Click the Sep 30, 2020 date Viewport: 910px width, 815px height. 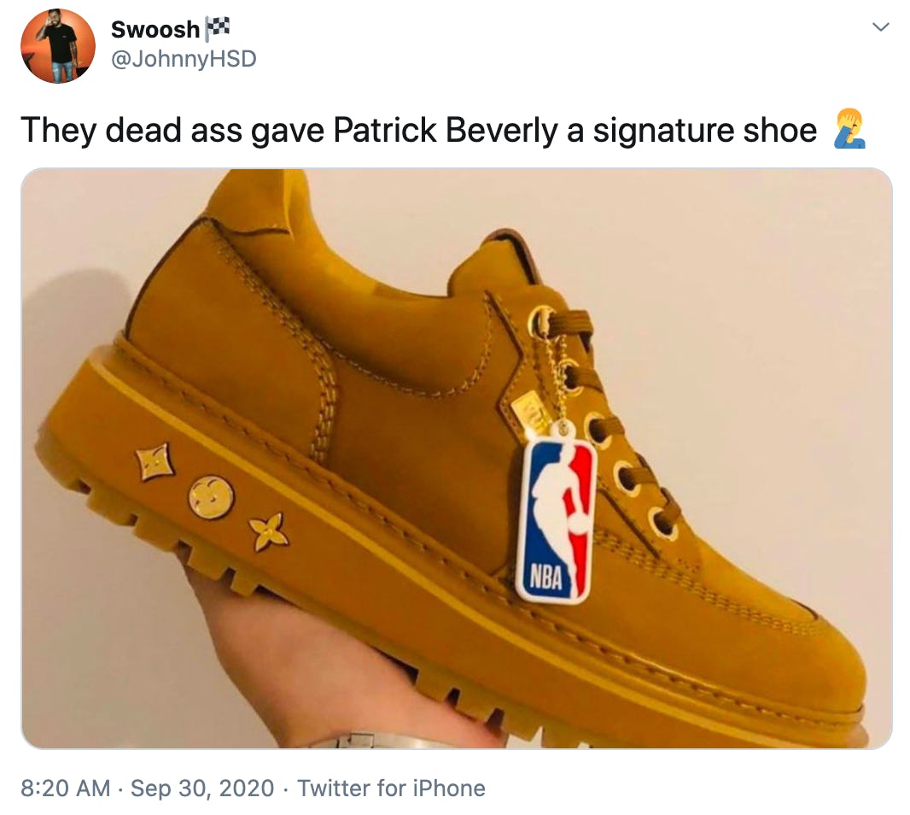pyautogui.click(x=201, y=788)
